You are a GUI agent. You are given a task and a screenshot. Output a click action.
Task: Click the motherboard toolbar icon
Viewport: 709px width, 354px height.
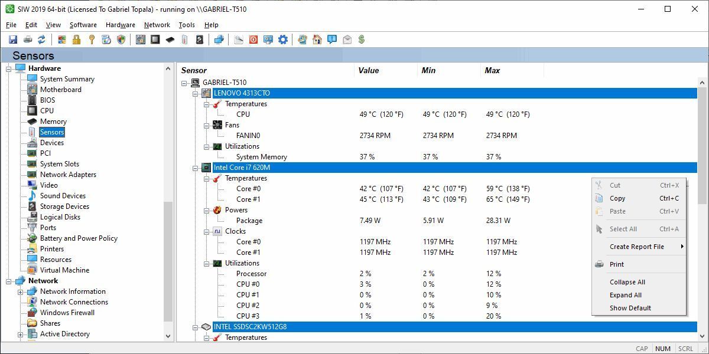pos(141,40)
